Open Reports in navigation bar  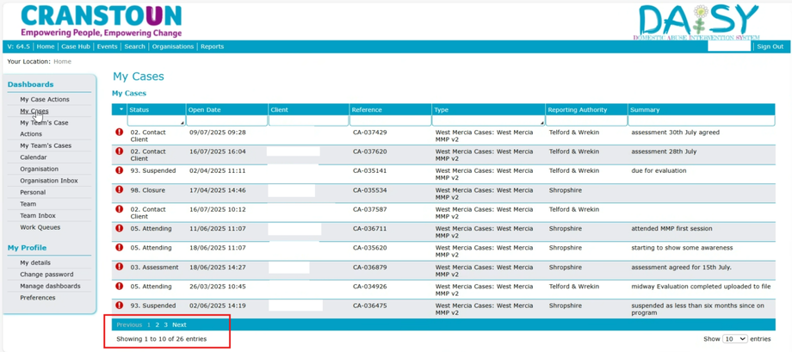click(x=212, y=46)
